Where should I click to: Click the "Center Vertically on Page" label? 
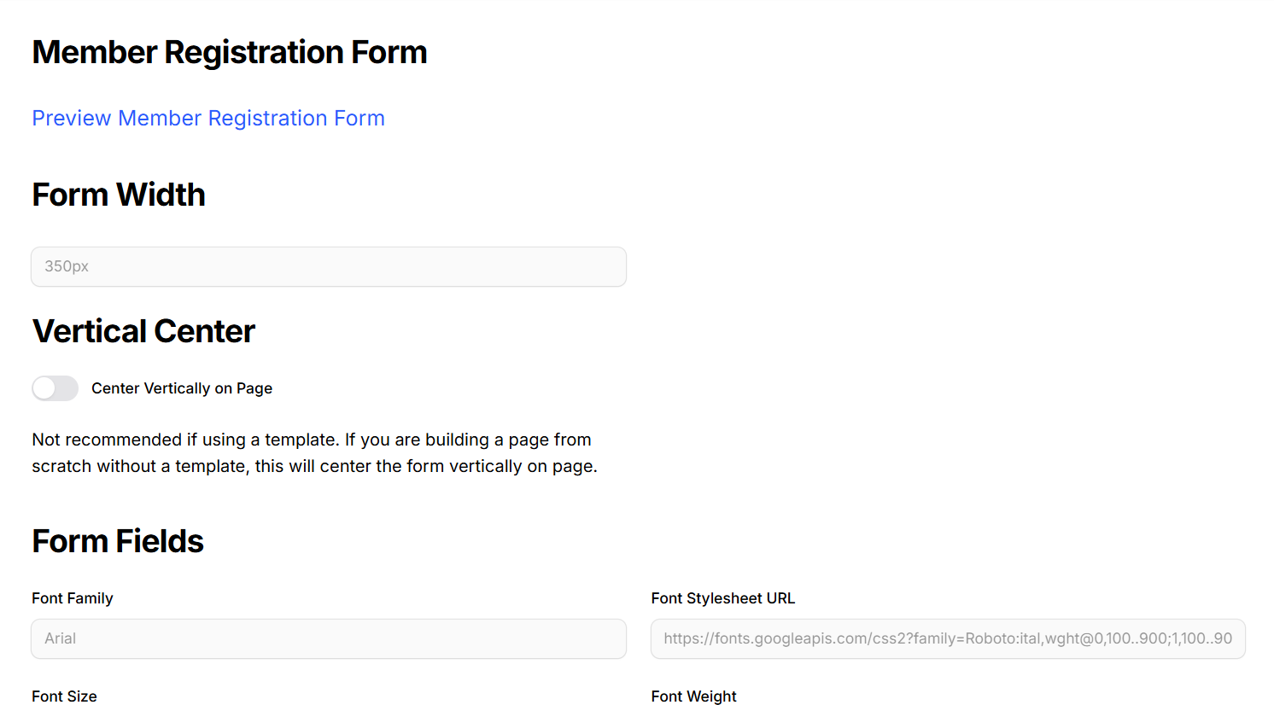coord(182,388)
